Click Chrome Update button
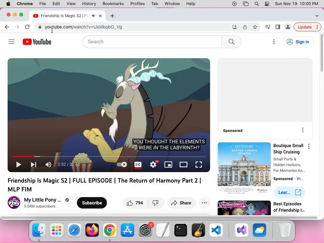This screenshot has height=243, width=324. click(x=305, y=27)
